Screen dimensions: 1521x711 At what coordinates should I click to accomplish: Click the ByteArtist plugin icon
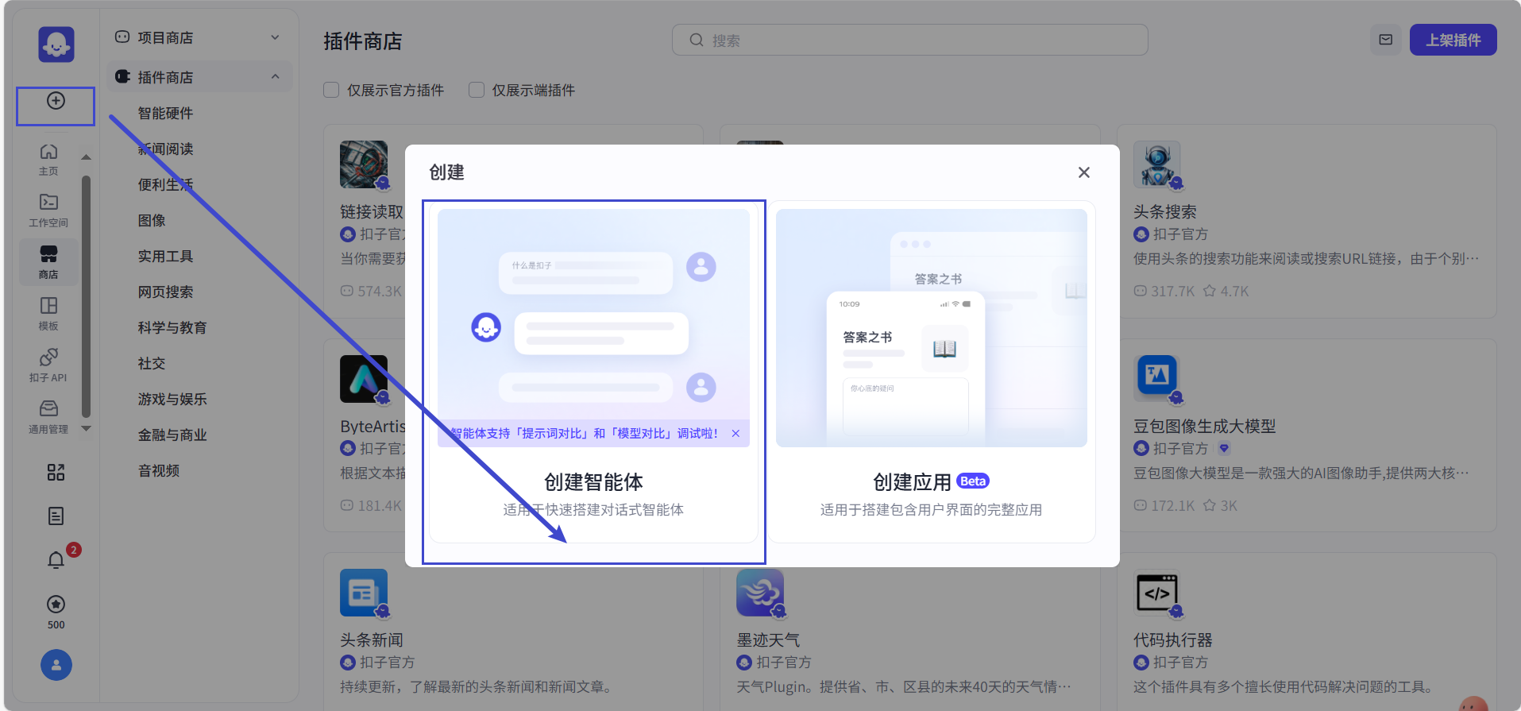click(x=364, y=378)
